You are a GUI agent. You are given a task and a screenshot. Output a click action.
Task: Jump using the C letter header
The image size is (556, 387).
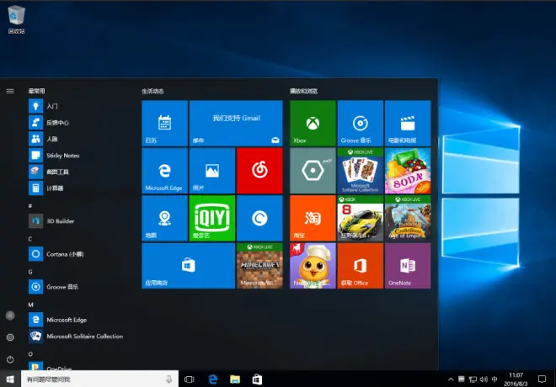click(x=30, y=239)
